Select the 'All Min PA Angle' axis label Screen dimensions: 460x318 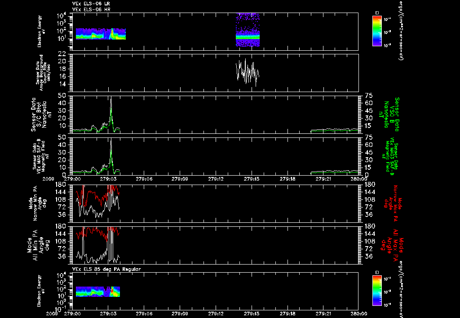[37, 245]
